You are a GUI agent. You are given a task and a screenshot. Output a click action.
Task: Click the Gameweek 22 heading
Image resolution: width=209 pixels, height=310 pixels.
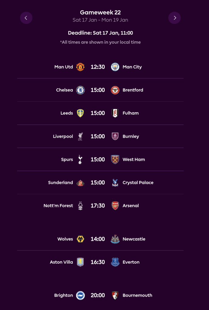[x=100, y=12]
